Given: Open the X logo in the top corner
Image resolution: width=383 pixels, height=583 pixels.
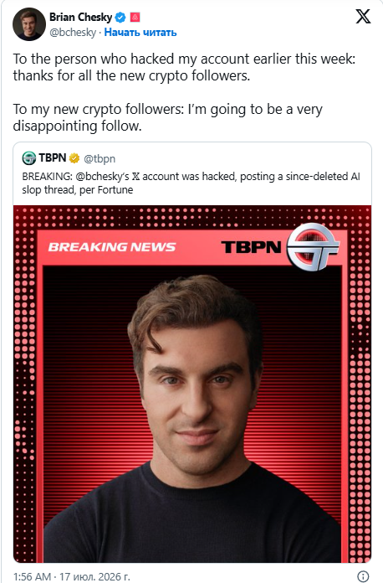Looking at the screenshot, I should (x=363, y=17).
